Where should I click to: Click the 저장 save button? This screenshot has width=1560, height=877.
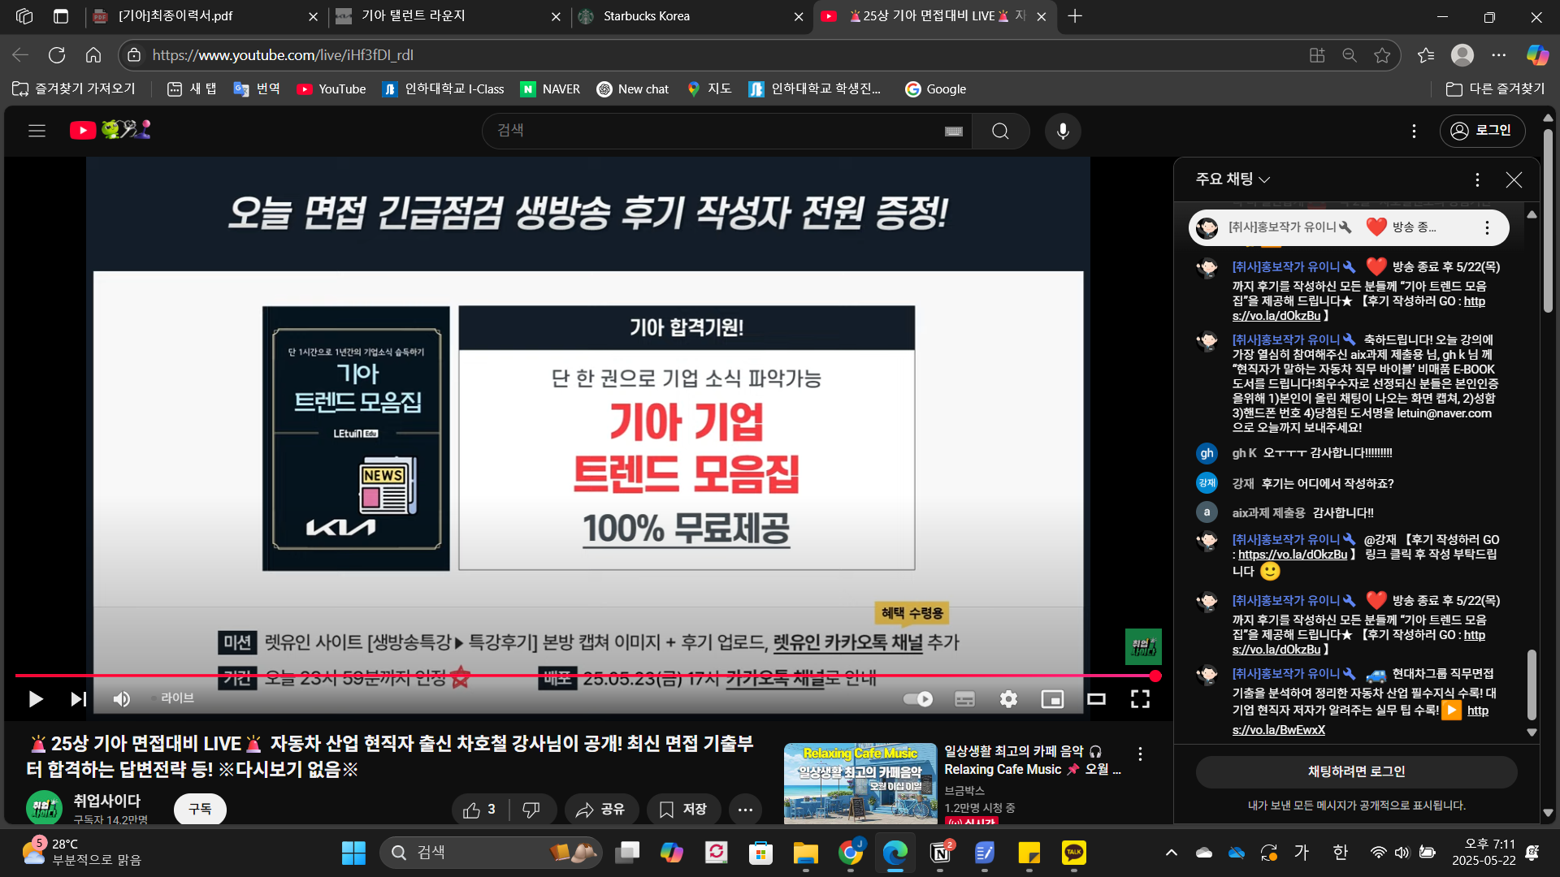point(683,810)
